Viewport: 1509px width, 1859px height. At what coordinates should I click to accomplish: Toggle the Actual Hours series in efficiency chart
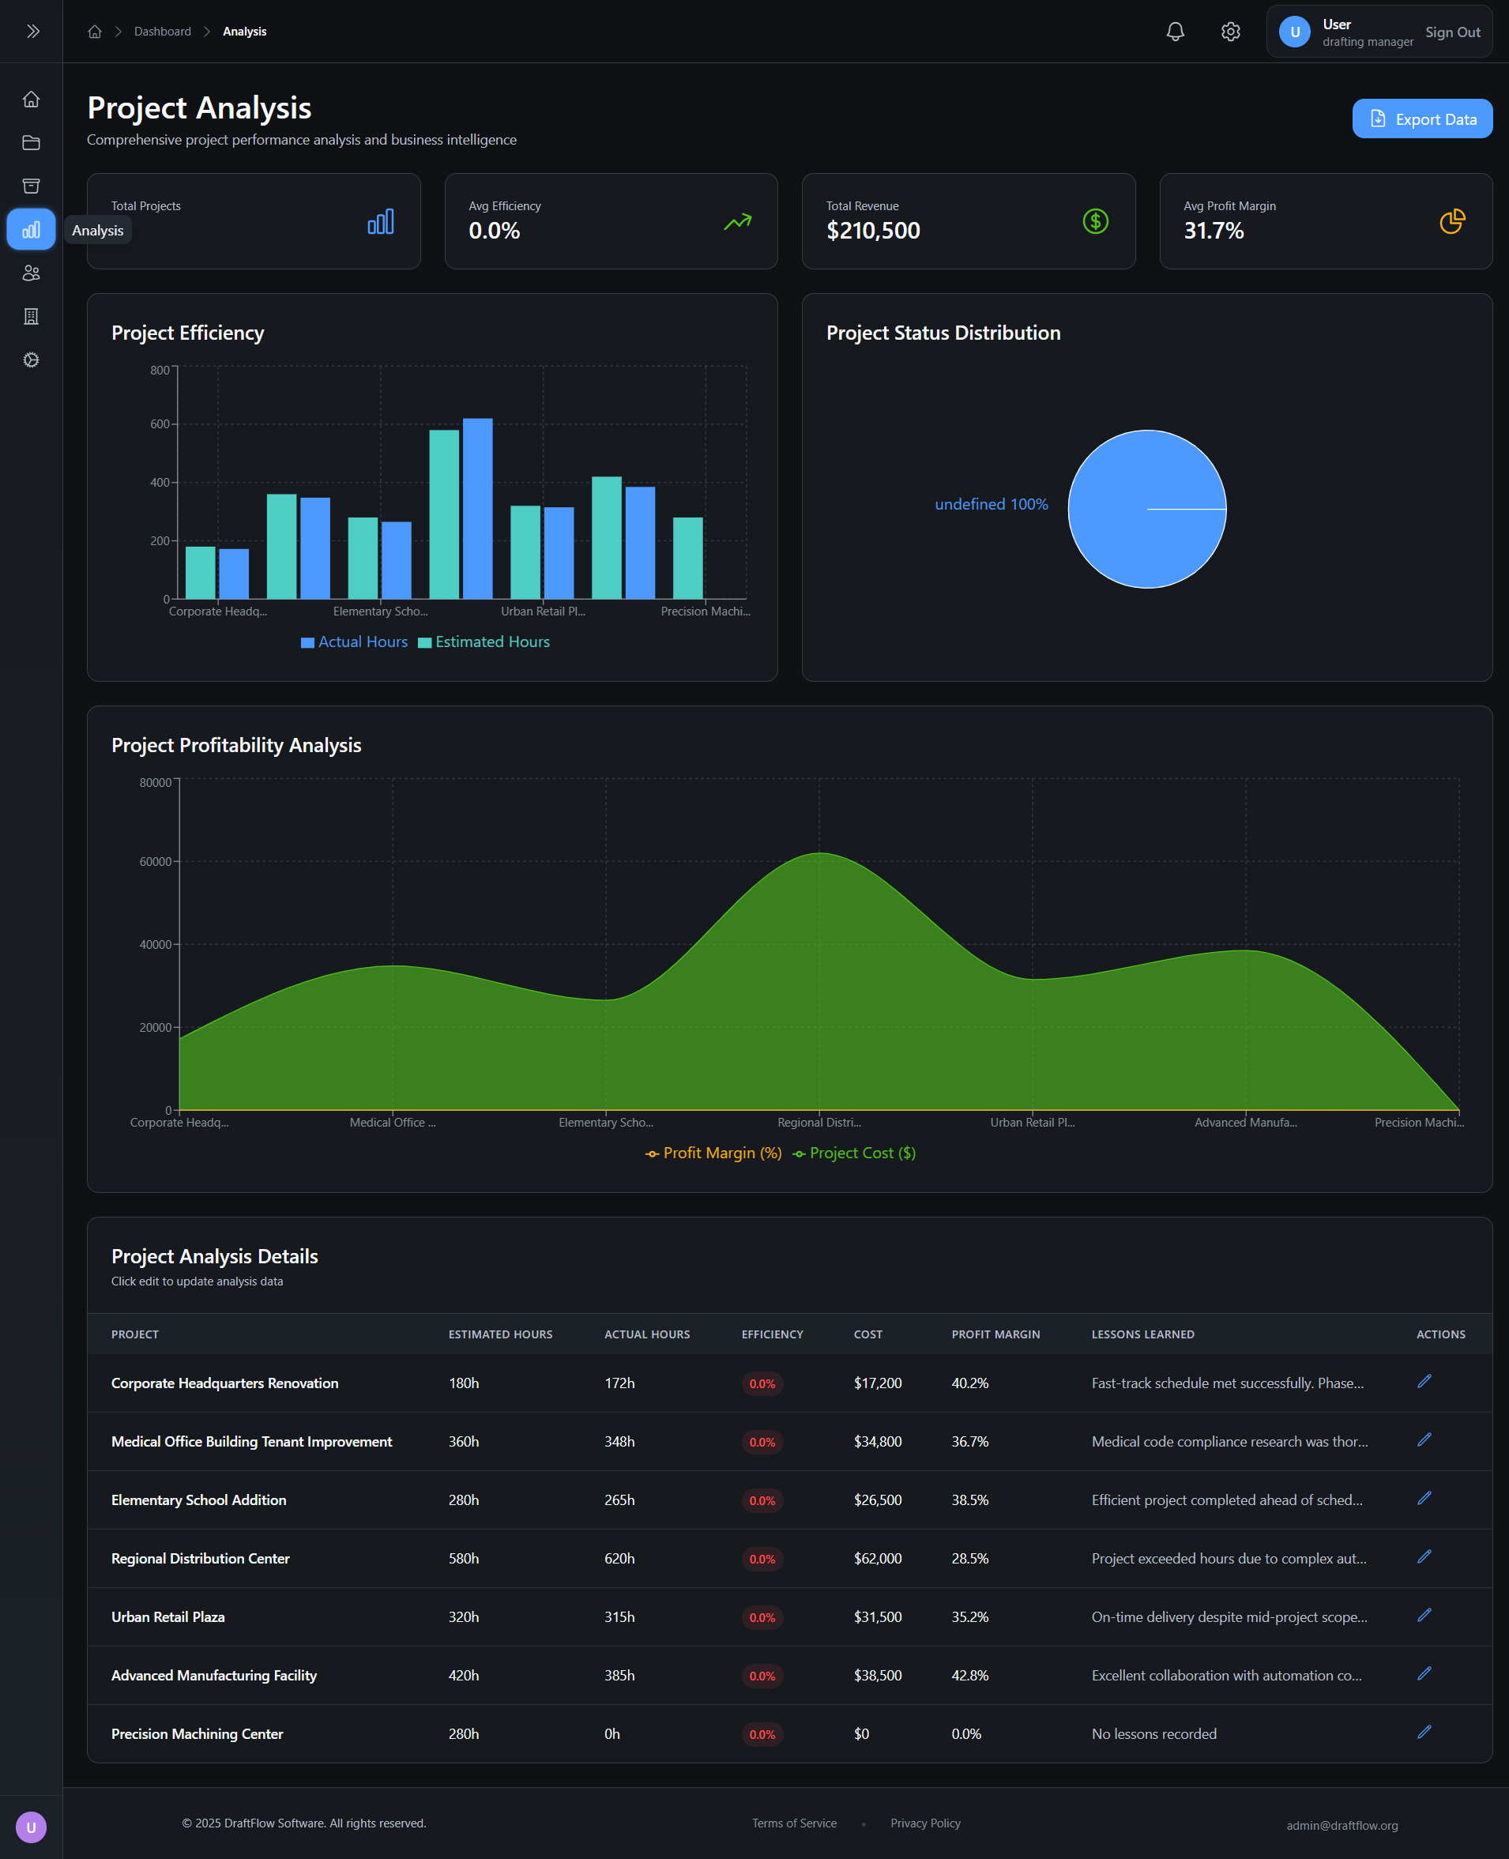(x=354, y=642)
